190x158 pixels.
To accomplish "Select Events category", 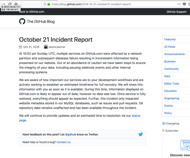I will (169, 106).
